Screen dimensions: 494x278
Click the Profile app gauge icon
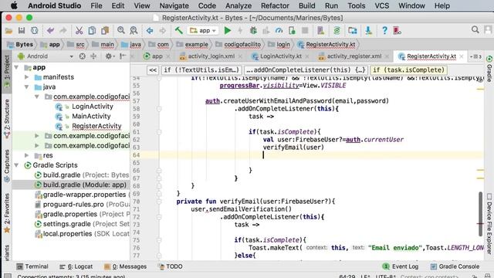279,31
